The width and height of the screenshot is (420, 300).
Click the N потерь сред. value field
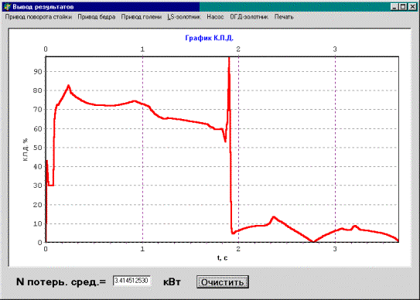131,281
